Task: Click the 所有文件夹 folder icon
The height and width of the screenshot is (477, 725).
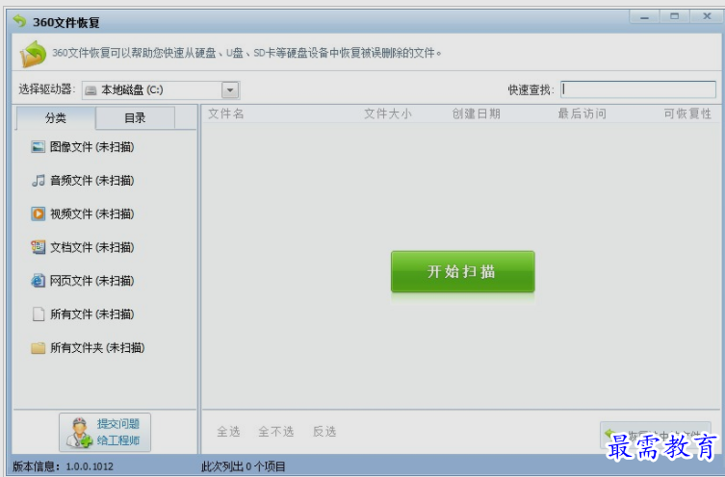Action: coord(38,347)
